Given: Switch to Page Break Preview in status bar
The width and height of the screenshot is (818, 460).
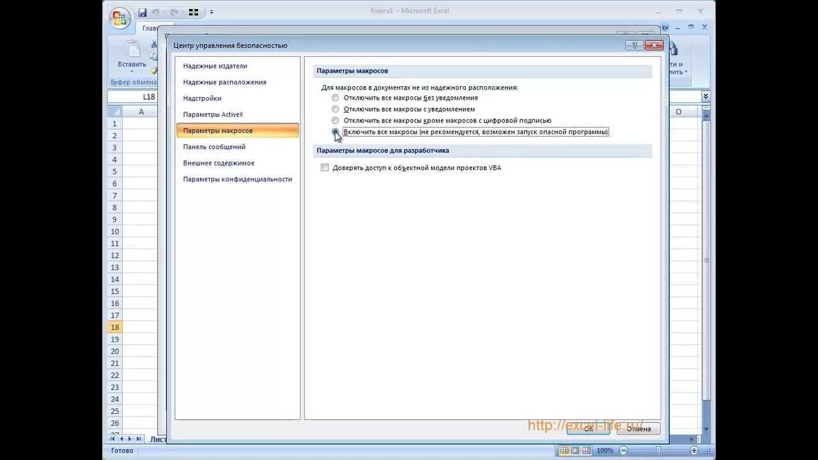Looking at the screenshot, I should [587, 450].
